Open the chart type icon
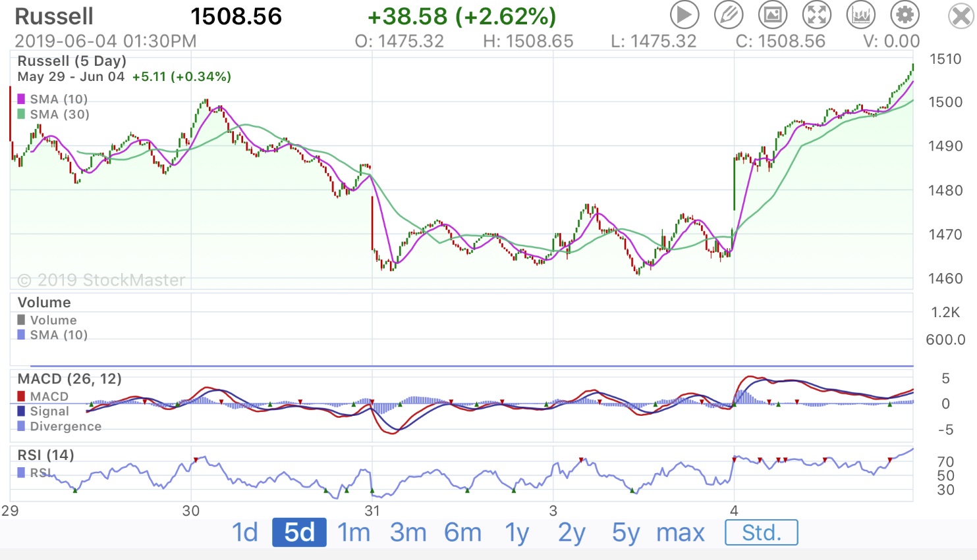The image size is (977, 560). coord(861,14)
